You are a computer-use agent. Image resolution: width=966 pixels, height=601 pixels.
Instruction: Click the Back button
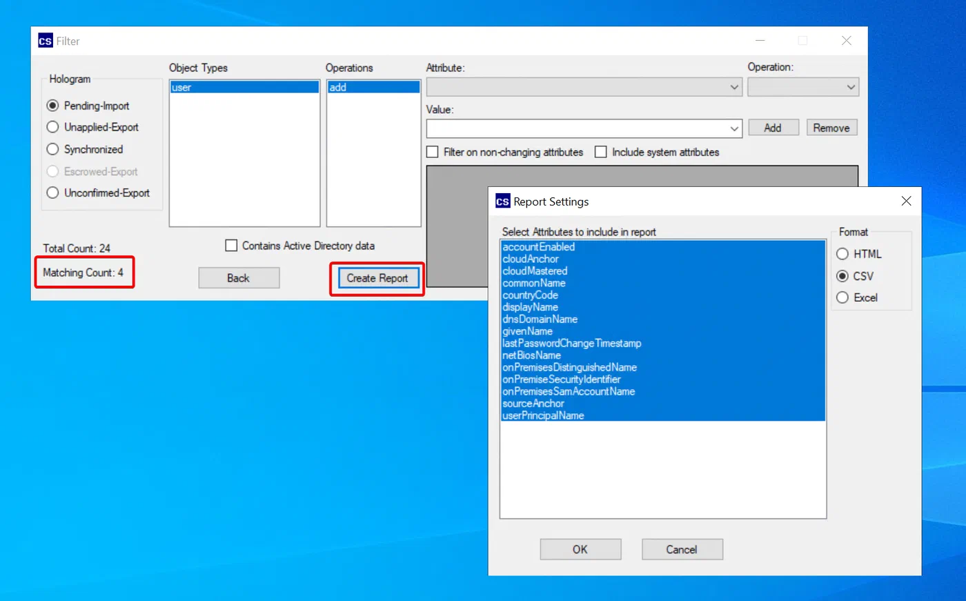(x=239, y=278)
